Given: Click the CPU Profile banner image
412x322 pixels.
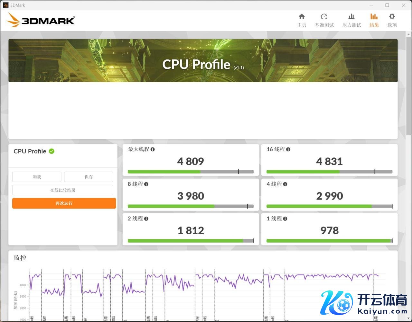Looking at the screenshot, I should point(203,61).
